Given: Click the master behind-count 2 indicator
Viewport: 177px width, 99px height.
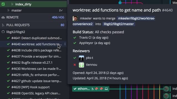Looking at the screenshot, I should [x=61, y=10].
